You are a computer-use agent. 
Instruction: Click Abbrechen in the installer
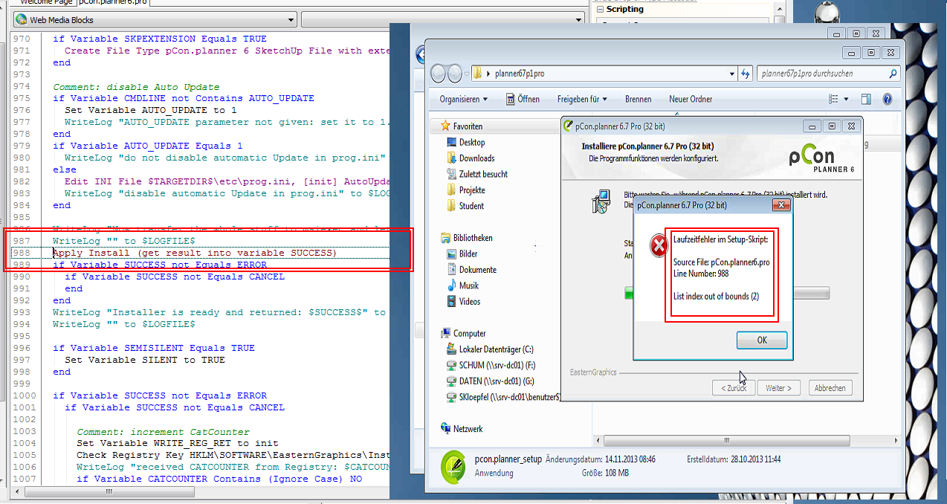829,388
